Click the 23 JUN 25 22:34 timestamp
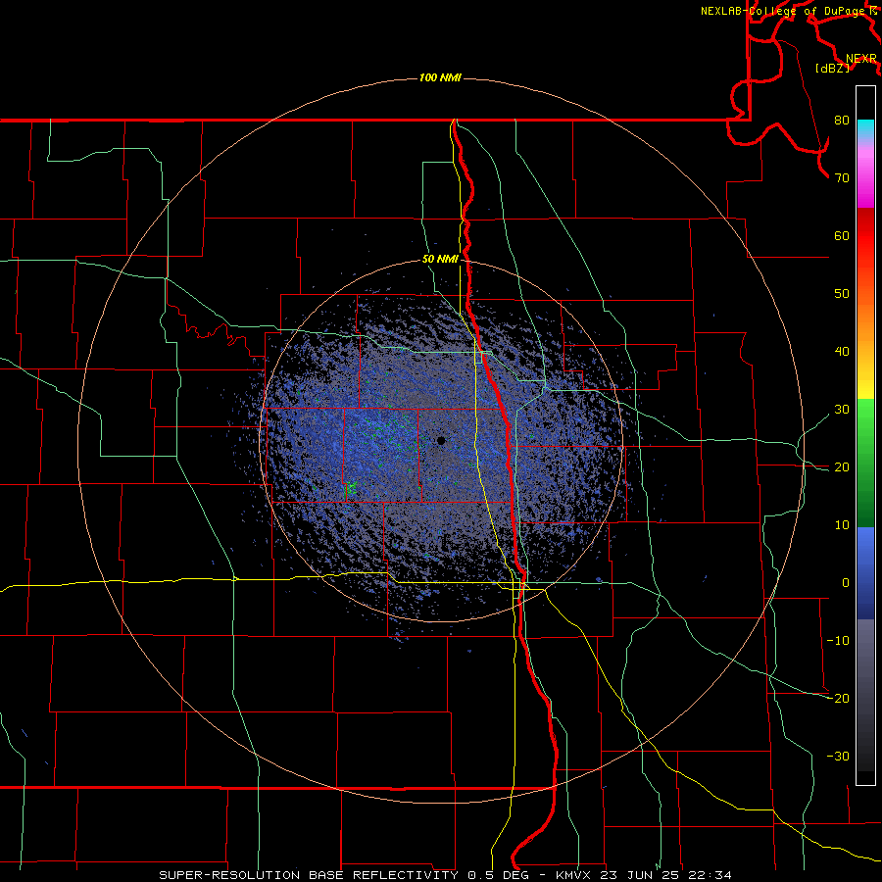 click(666, 875)
